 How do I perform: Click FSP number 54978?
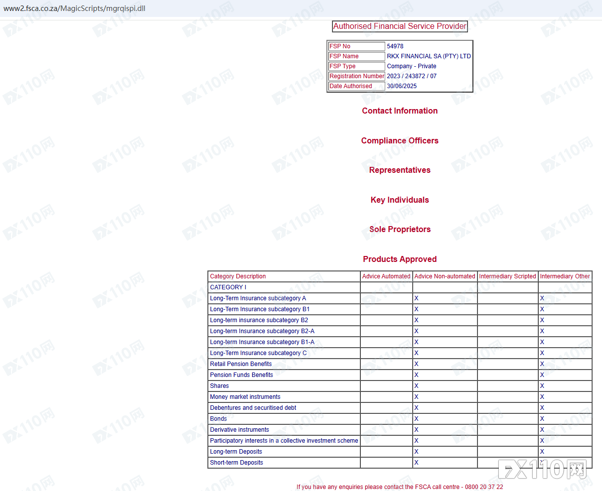coord(395,46)
